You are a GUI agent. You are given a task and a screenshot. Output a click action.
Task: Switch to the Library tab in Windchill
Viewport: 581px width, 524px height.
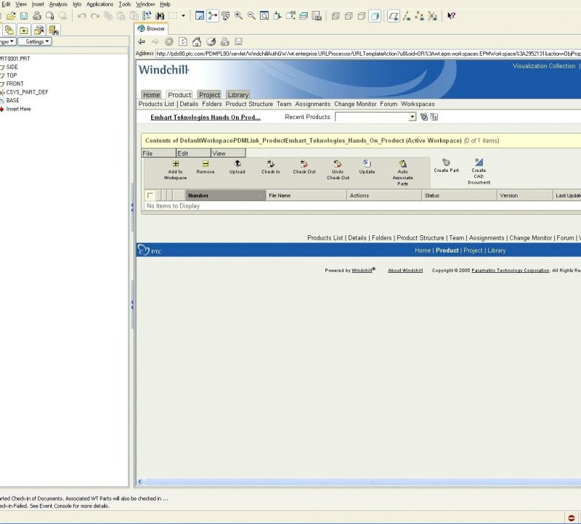coord(238,95)
